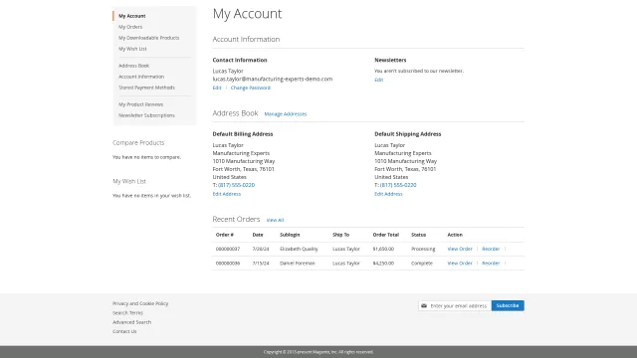This screenshot has height=358, width=637.
Task: Open My Downloadable Products page
Action: 148,38
